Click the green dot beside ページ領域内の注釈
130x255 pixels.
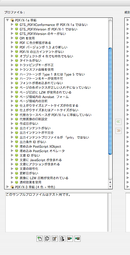(x=16, y=101)
